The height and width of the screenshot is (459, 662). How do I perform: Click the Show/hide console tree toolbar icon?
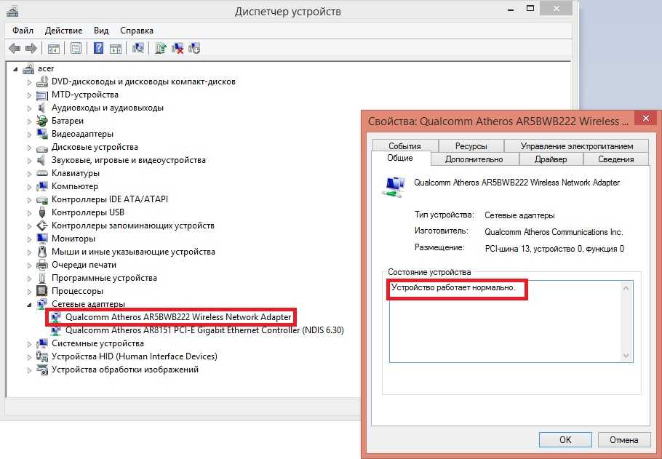(x=54, y=49)
